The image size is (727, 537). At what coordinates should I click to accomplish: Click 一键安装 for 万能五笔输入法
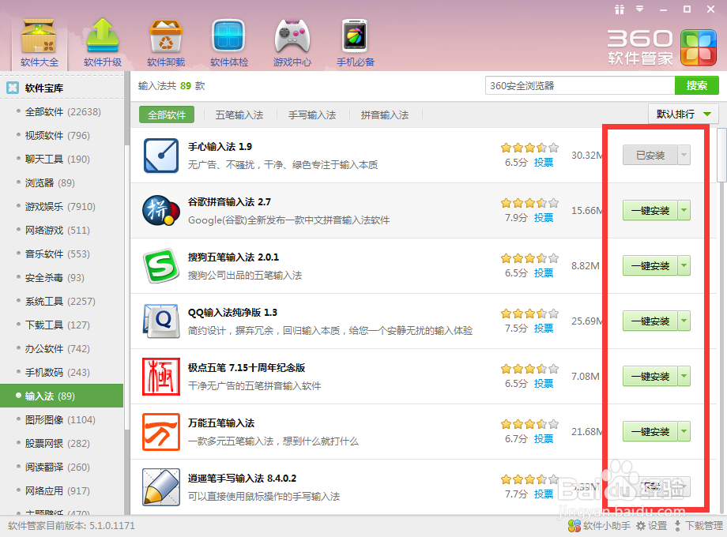(x=650, y=431)
